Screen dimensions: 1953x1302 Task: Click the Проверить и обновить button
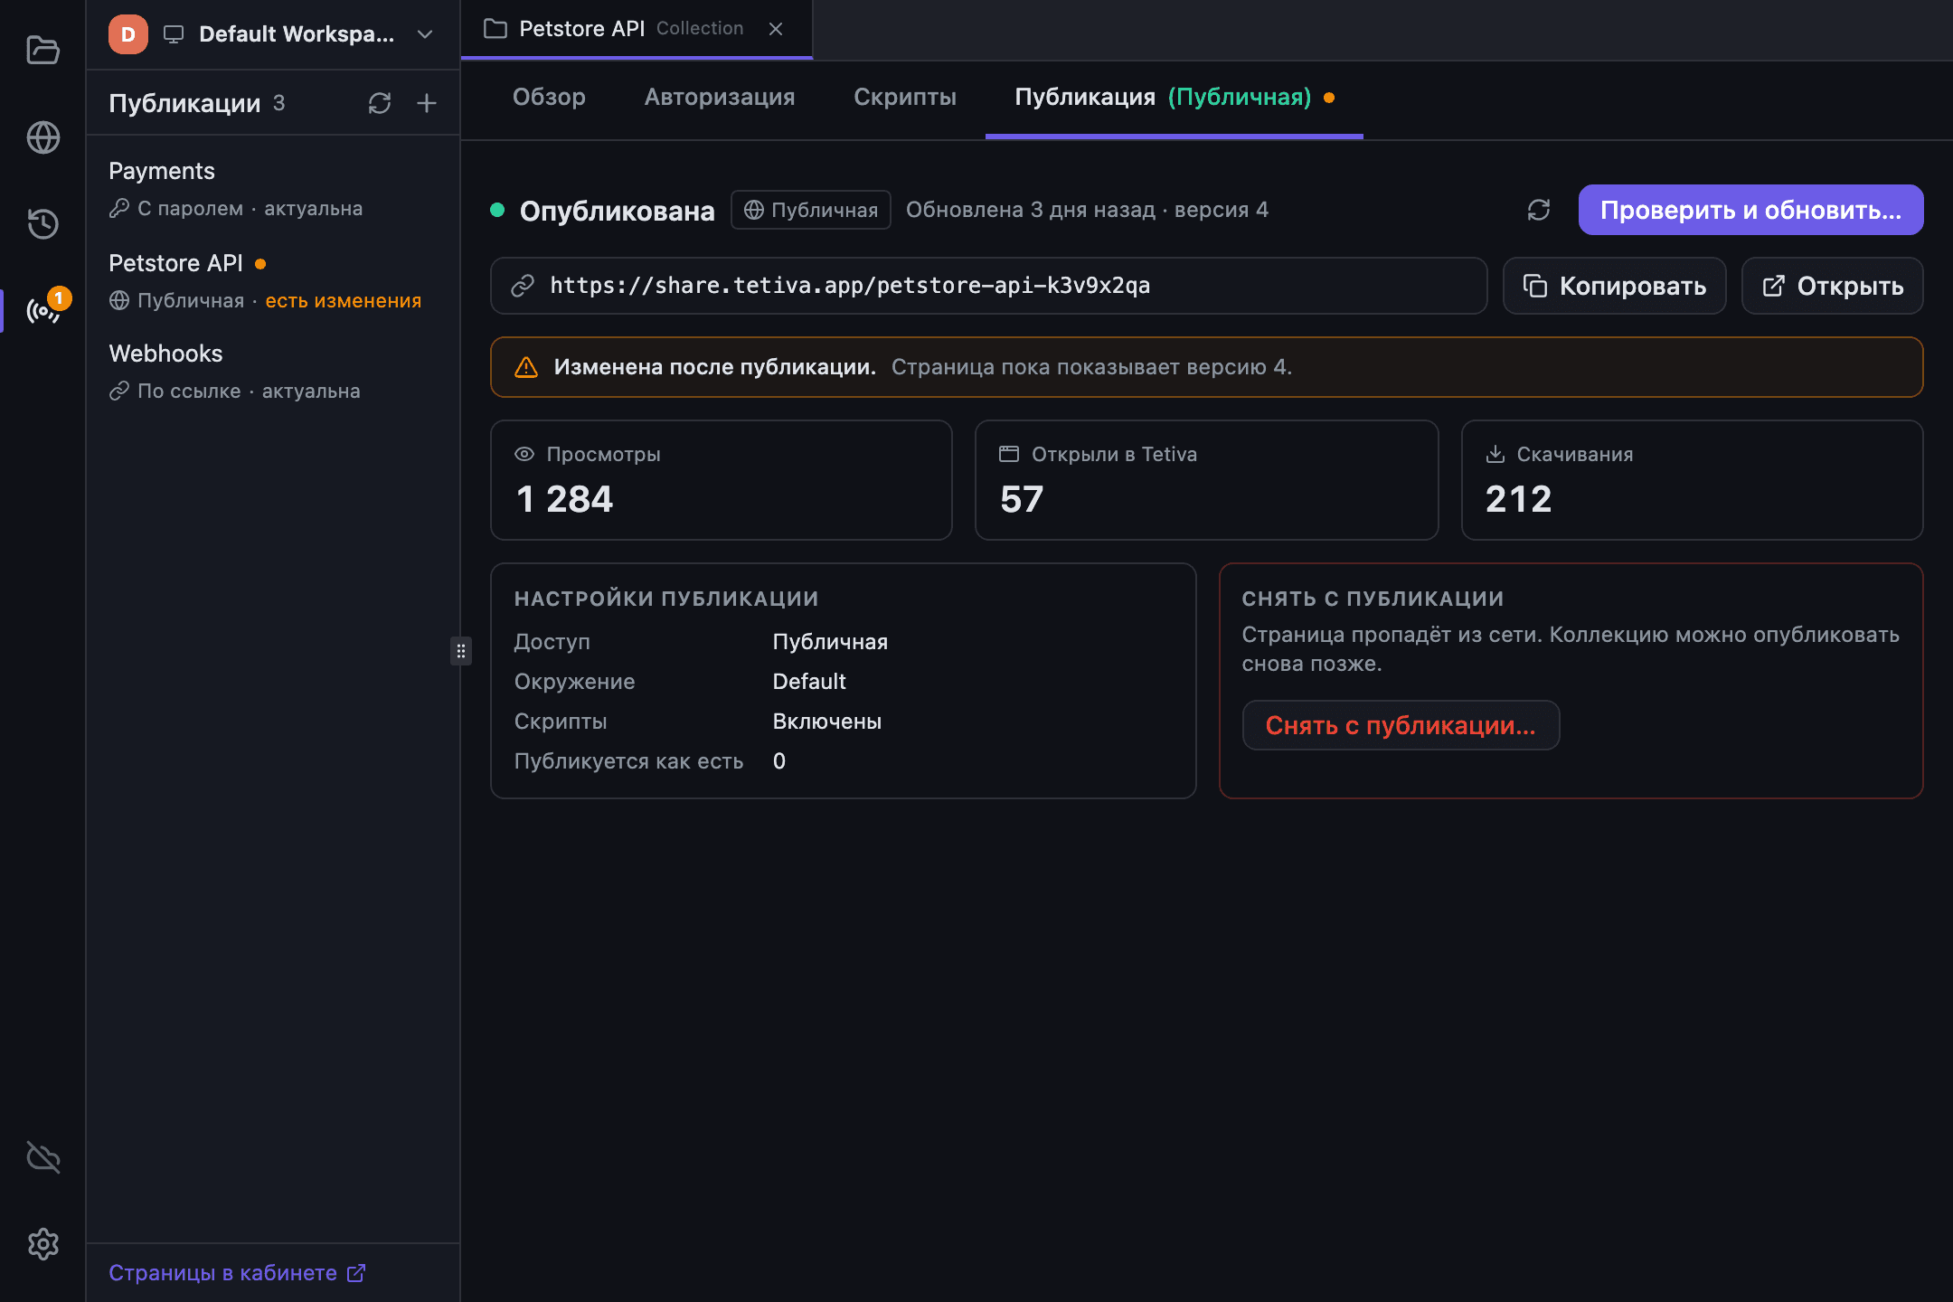(1750, 210)
